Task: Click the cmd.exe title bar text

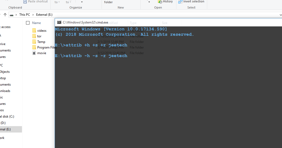Action: coord(86,22)
